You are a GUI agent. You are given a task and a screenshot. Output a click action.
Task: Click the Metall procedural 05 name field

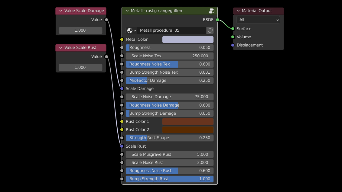pyautogui.click(x=171, y=30)
